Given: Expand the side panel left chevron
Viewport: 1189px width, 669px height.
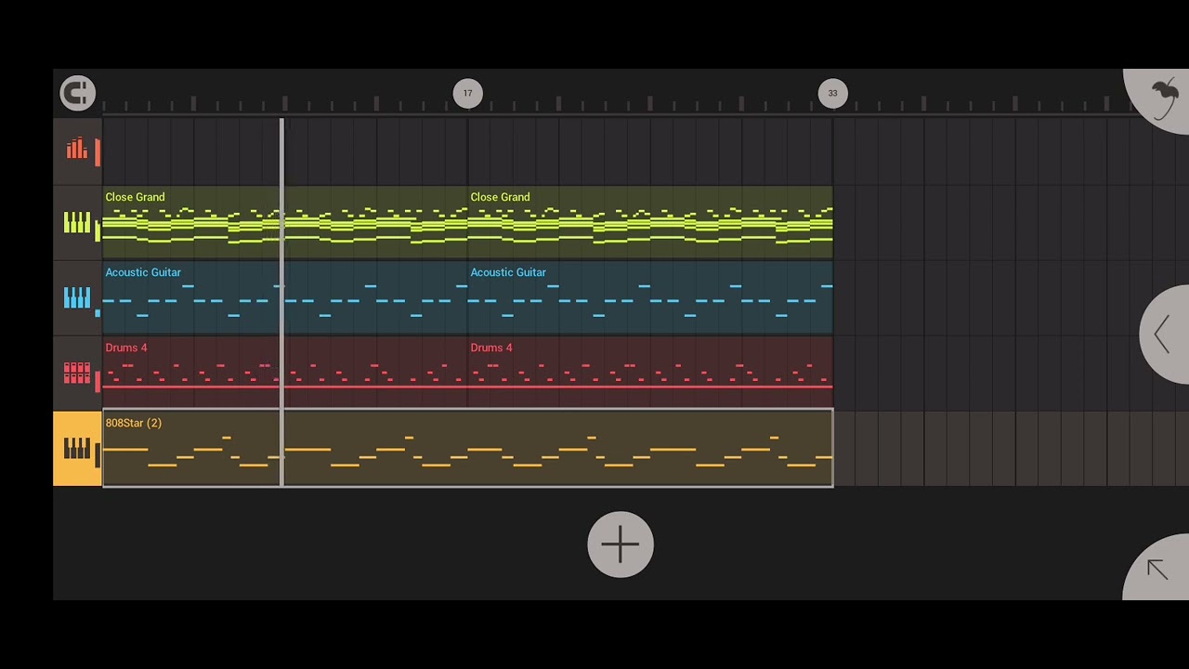Looking at the screenshot, I should [1163, 334].
